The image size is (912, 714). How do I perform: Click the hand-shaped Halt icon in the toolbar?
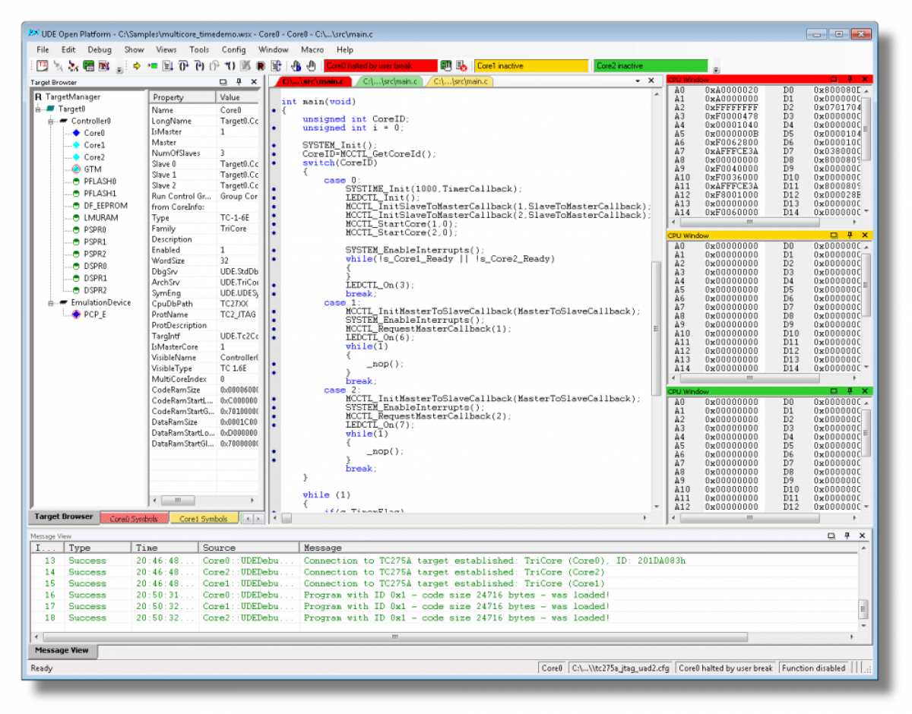(x=310, y=66)
